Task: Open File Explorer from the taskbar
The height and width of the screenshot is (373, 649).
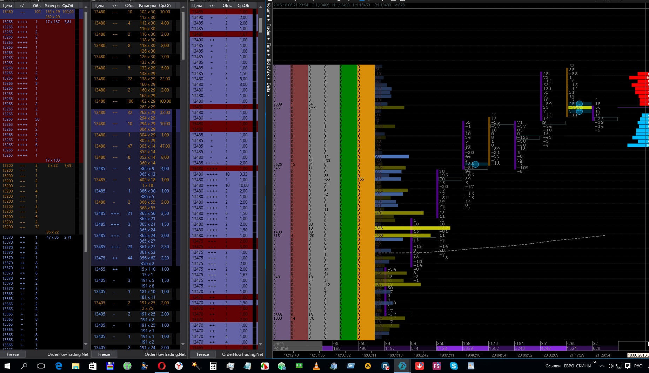Action: [76, 366]
